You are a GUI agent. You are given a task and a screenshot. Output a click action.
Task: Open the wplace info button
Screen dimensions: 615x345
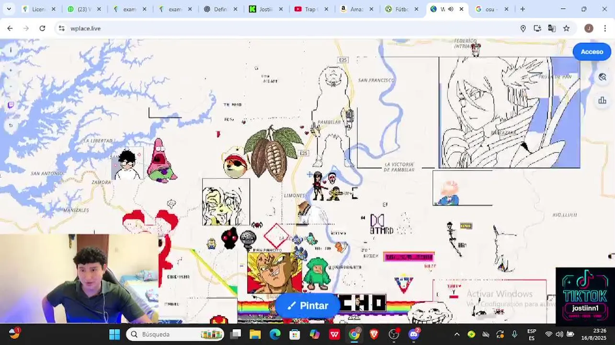(x=11, y=50)
